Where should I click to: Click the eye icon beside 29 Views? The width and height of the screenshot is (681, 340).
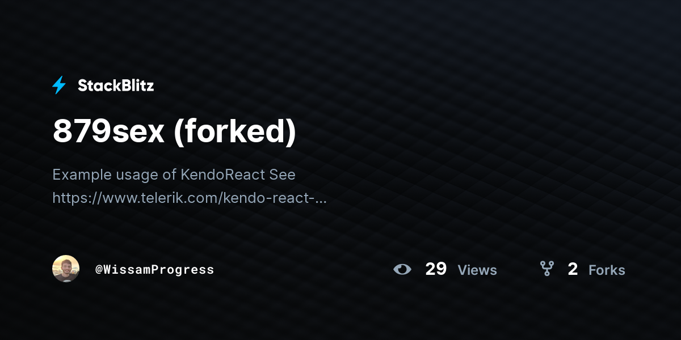[402, 269]
